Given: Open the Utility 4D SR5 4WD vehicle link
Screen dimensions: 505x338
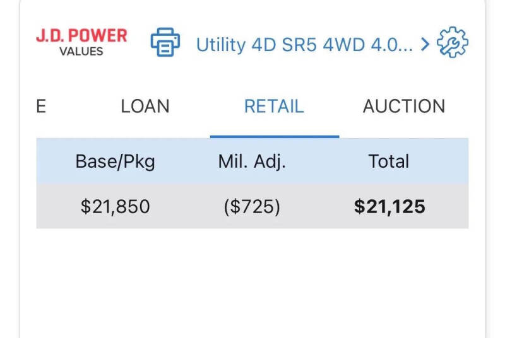Looking at the screenshot, I should (x=305, y=44).
